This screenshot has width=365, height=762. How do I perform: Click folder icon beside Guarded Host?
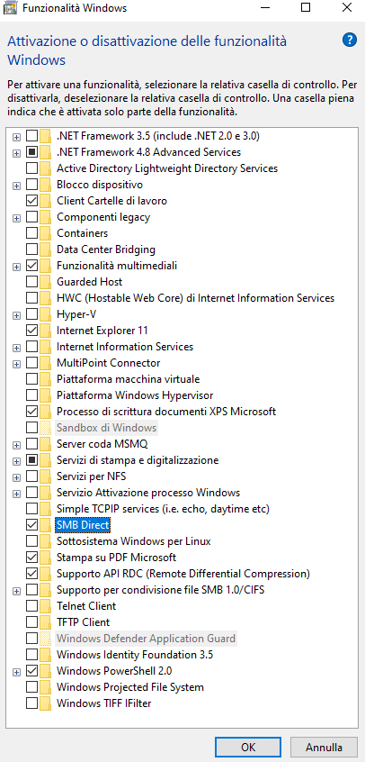click(46, 282)
